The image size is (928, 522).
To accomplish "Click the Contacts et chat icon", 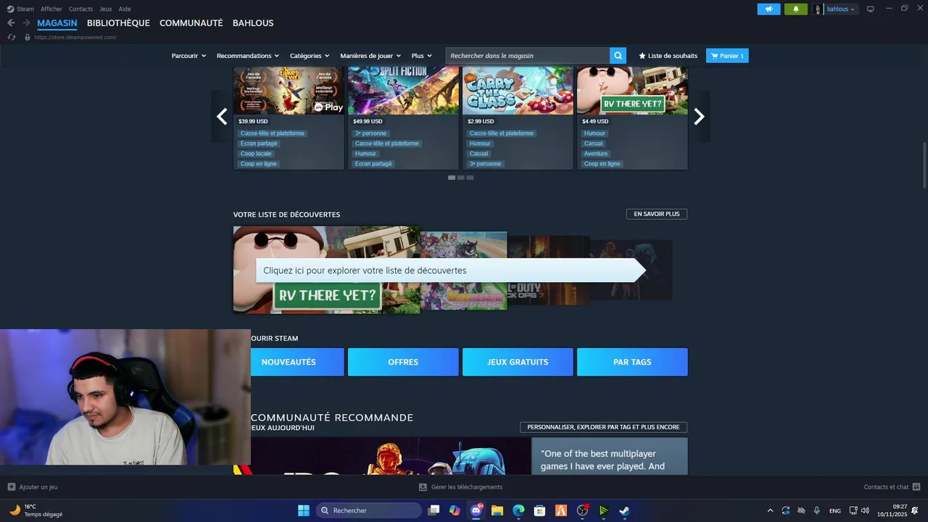I will pos(916,487).
